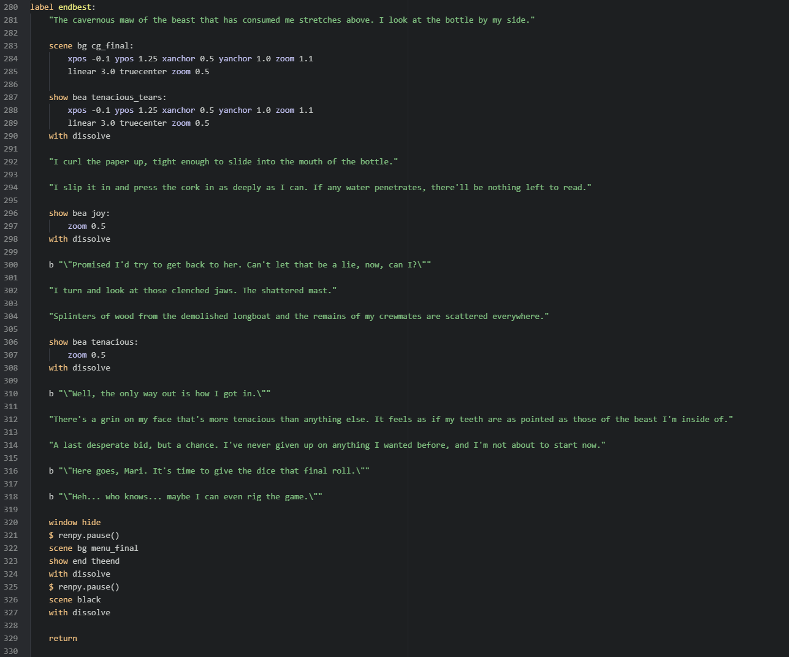The image size is (789, 657).
Task: Click line number 300 in the gutter
Action: point(10,264)
